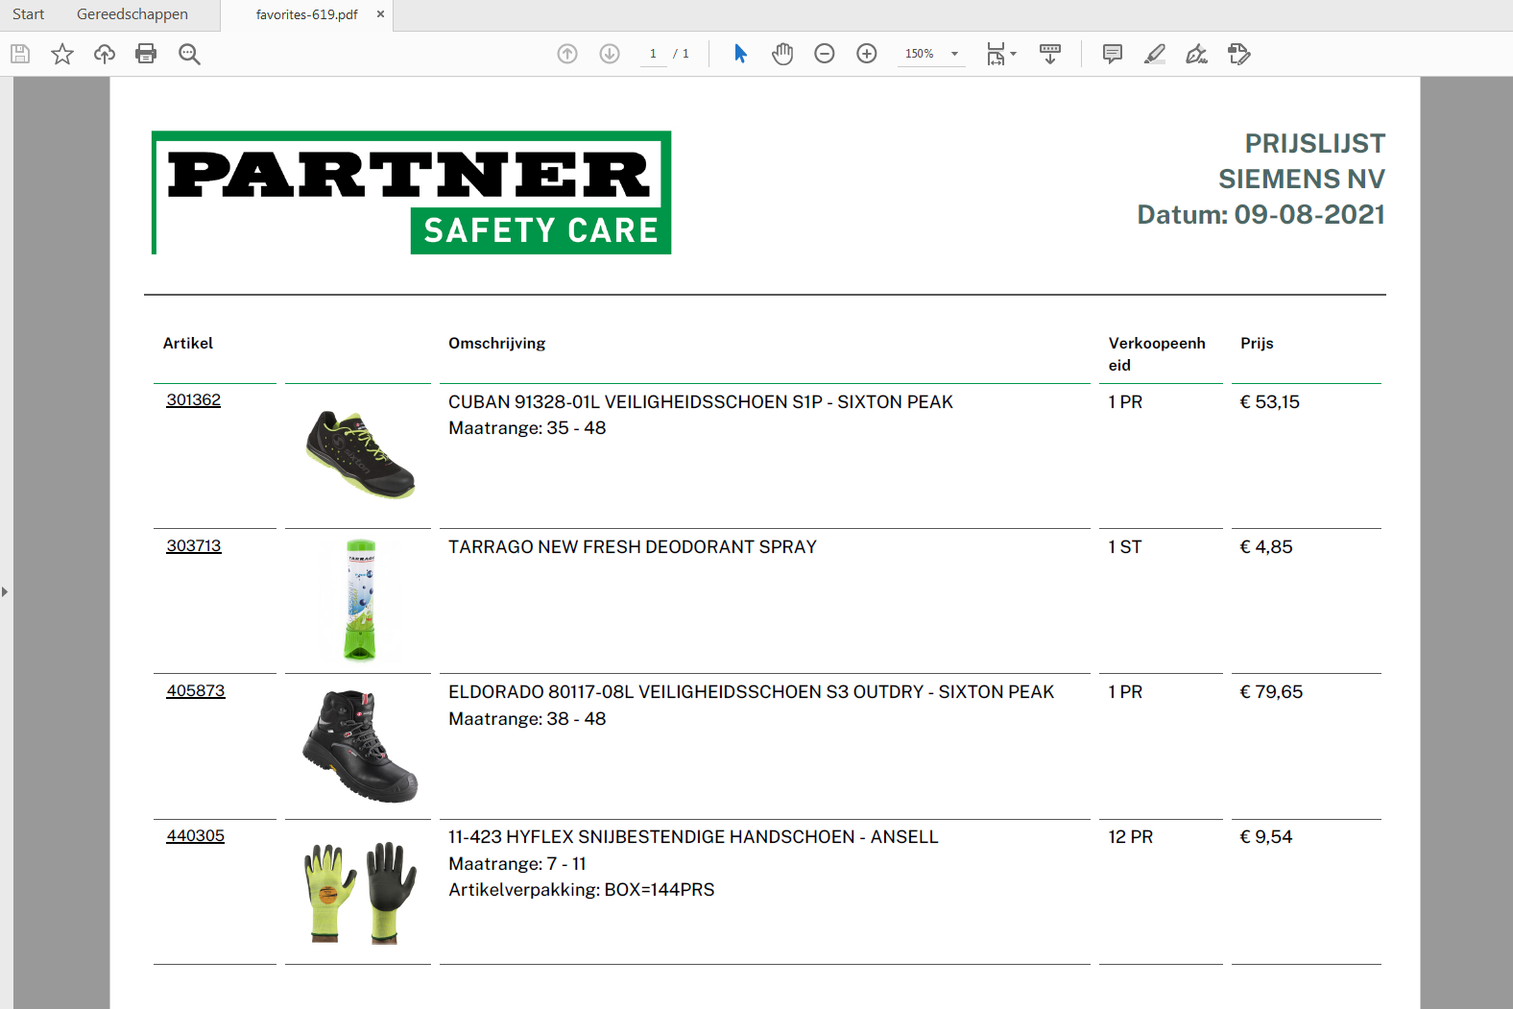This screenshot has width=1513, height=1009.
Task: Click the CUBAN 91328-01L description text
Action: coord(701,401)
